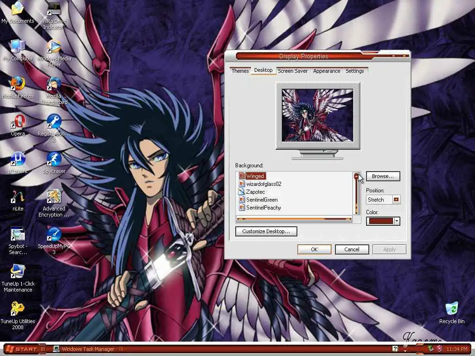Click the background list horizontal scrollbar
Image resolution: width=475 pixels, height=356 pixels.
[x=294, y=219]
